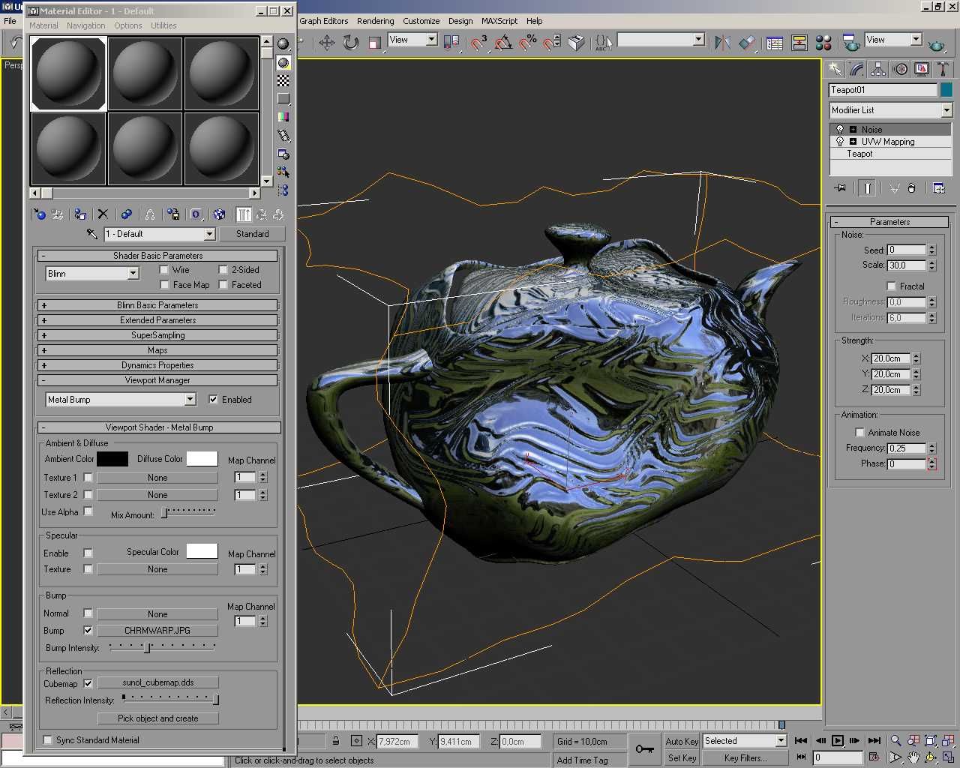
Task: Toggle Noise modifier lightbulb visibility
Action: point(839,130)
